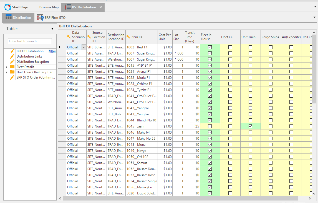Sort by Transit Time (Days) column header
This screenshot has height=203, width=318.
[192, 37]
